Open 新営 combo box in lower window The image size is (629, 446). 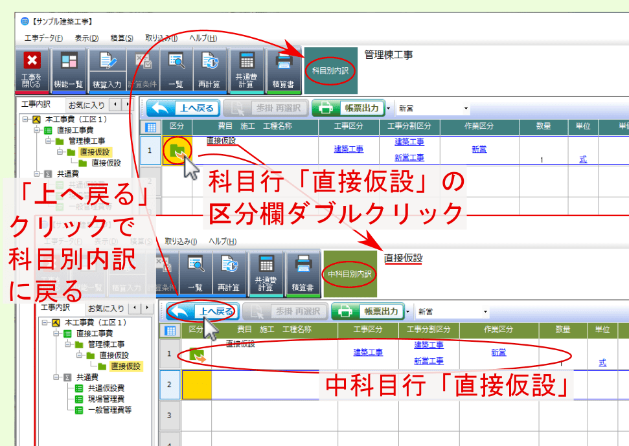pos(452,311)
